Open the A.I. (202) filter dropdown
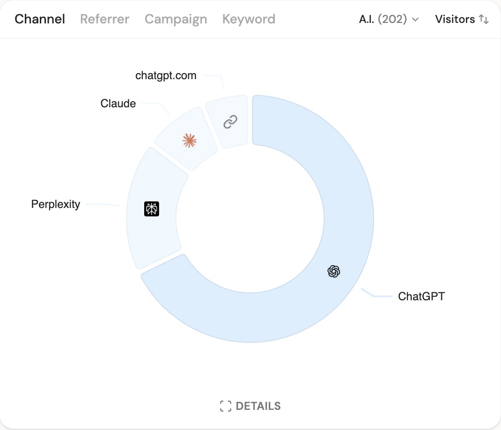This screenshot has width=501, height=430. coord(389,19)
